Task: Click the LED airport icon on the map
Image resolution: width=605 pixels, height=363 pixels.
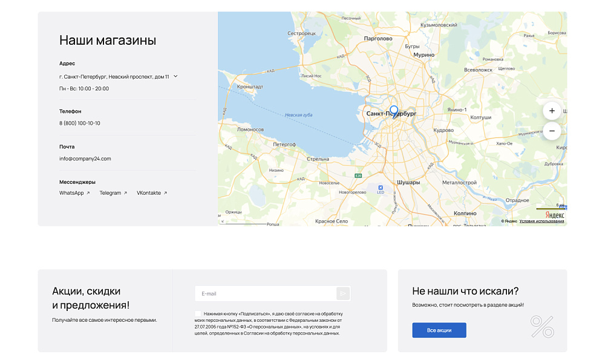Action: click(x=381, y=188)
